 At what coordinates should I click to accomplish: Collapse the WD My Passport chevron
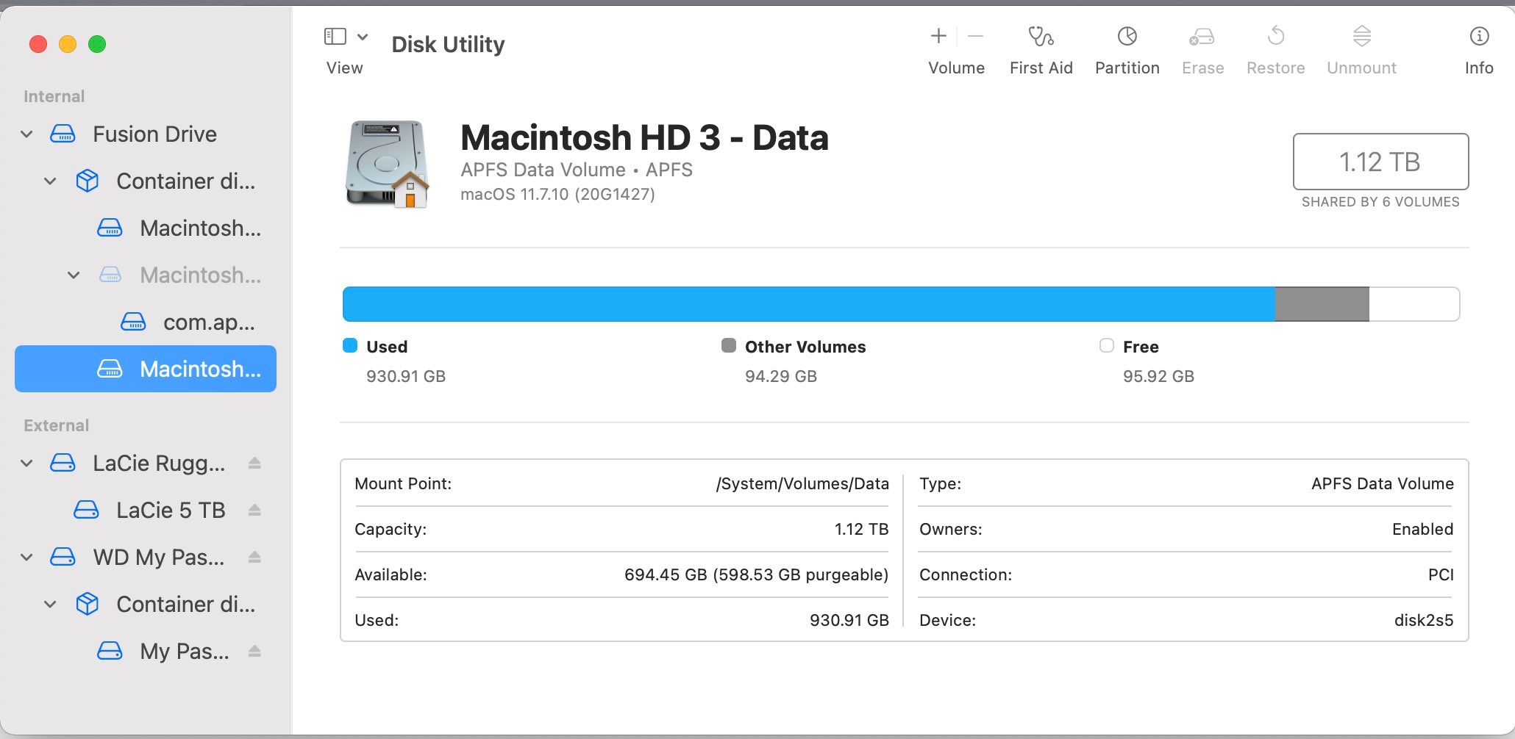pyautogui.click(x=26, y=558)
